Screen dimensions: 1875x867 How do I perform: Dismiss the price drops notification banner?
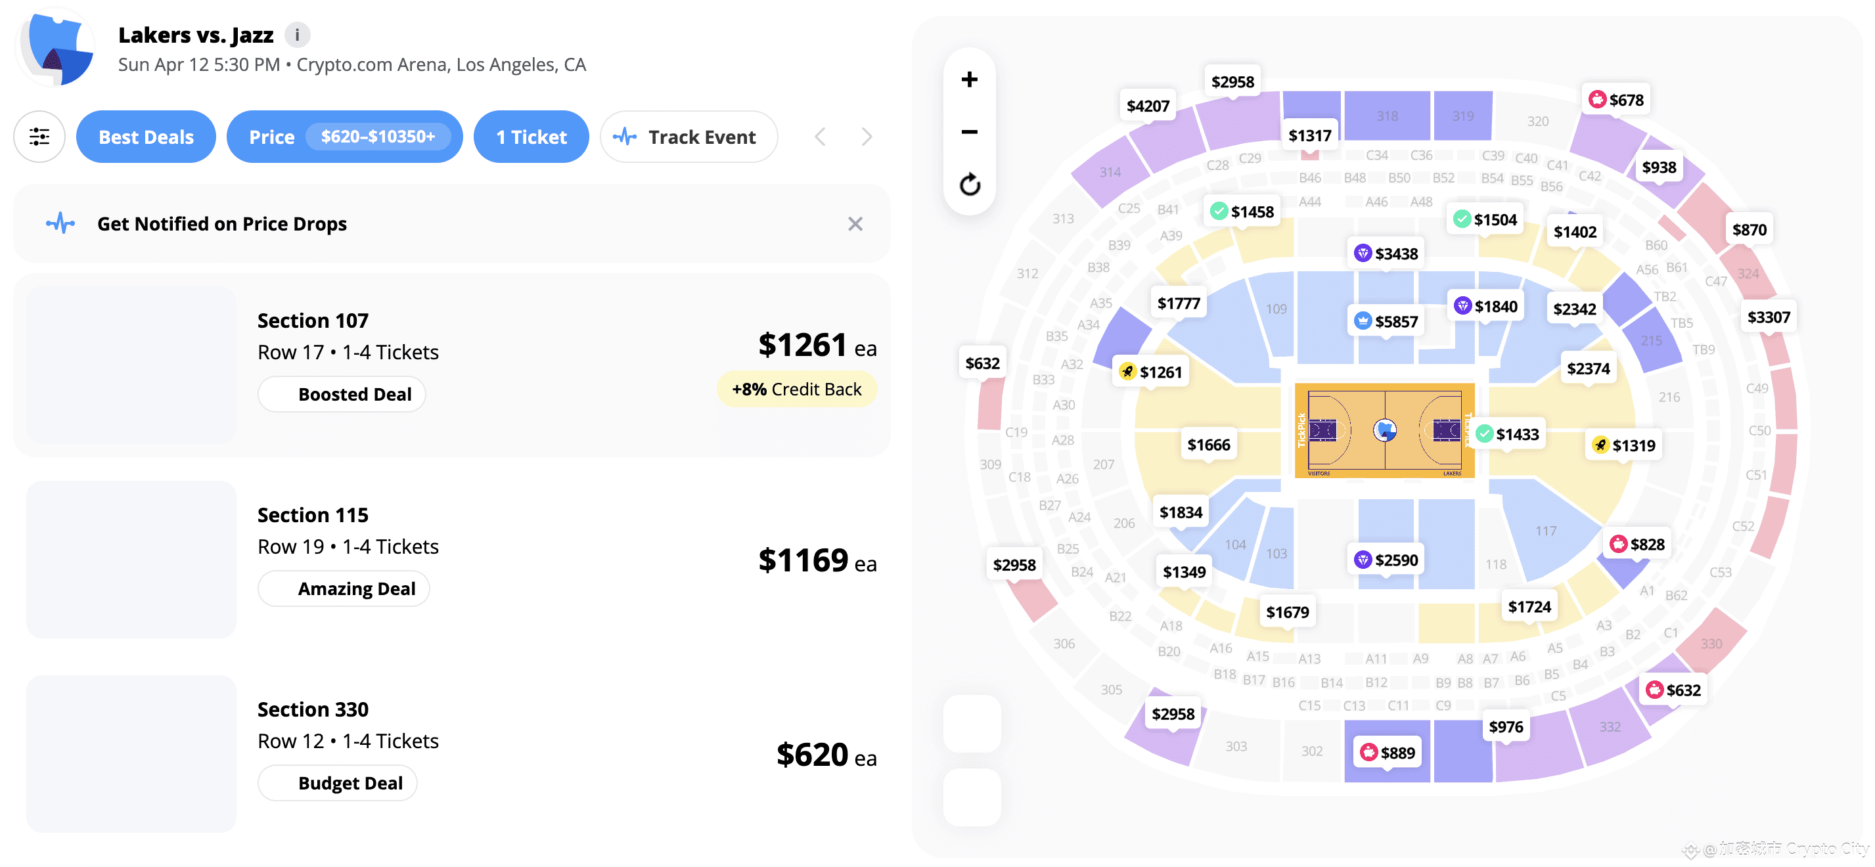855,224
